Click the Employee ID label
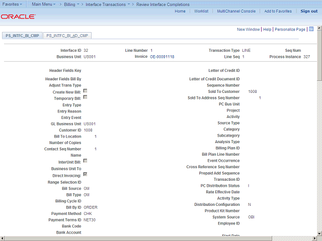322x241 pixels. click(228, 223)
